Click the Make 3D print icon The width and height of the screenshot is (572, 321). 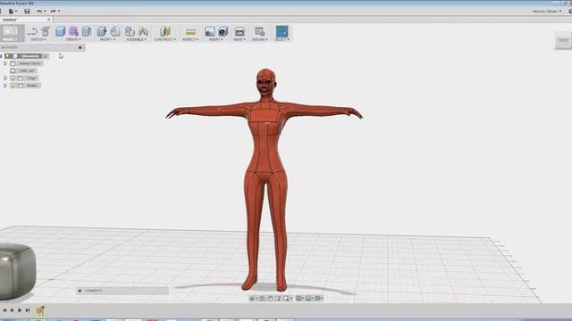coord(240,31)
